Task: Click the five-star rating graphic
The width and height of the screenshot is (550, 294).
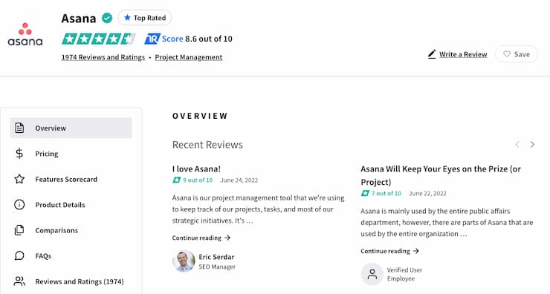Action: (x=99, y=39)
